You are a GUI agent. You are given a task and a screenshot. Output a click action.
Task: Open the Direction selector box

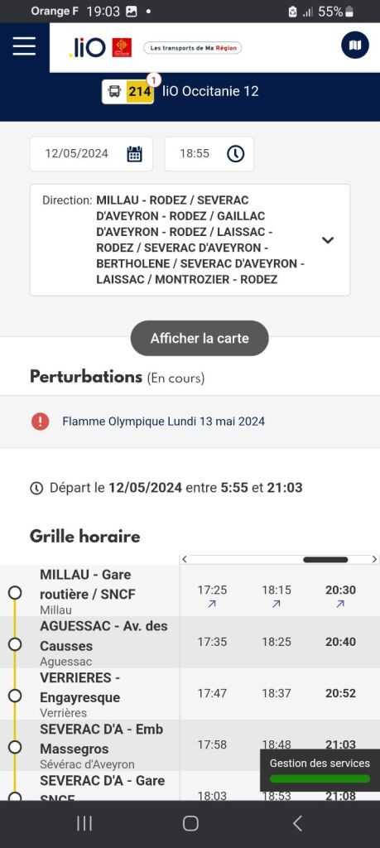pyautogui.click(x=190, y=240)
